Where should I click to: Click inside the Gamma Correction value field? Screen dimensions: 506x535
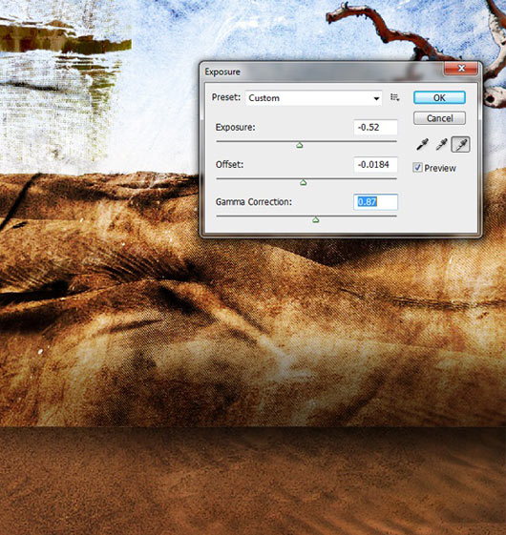tap(375, 202)
